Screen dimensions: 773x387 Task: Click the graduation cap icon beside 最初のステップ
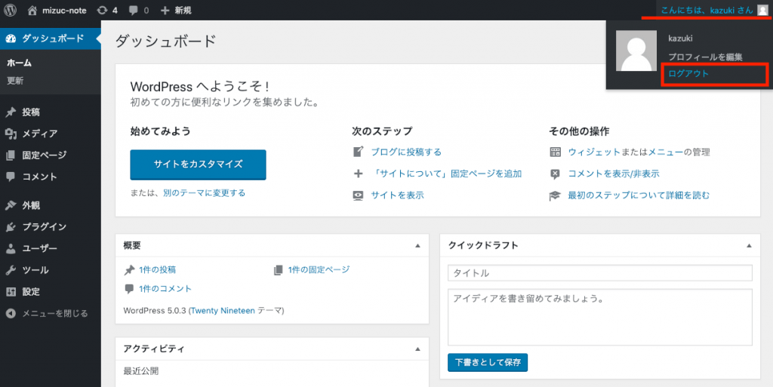pos(555,195)
